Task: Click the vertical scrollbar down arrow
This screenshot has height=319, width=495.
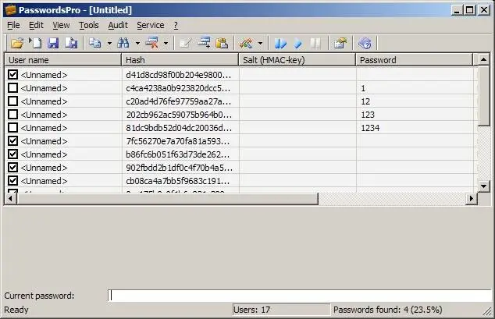Action: tap(483, 186)
